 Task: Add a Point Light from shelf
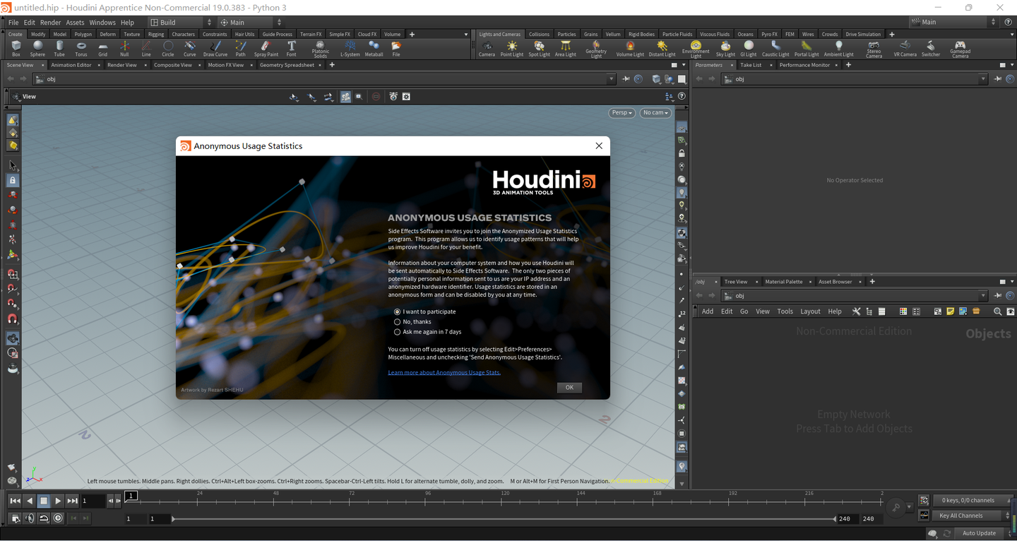[511, 48]
